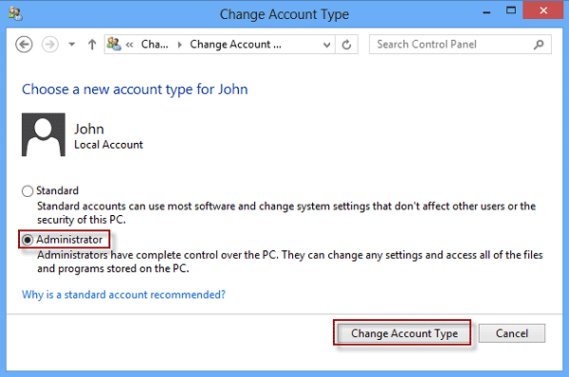This screenshot has height=377, width=569.
Task: Open the recent locations dropdown arrow
Action: (72, 45)
